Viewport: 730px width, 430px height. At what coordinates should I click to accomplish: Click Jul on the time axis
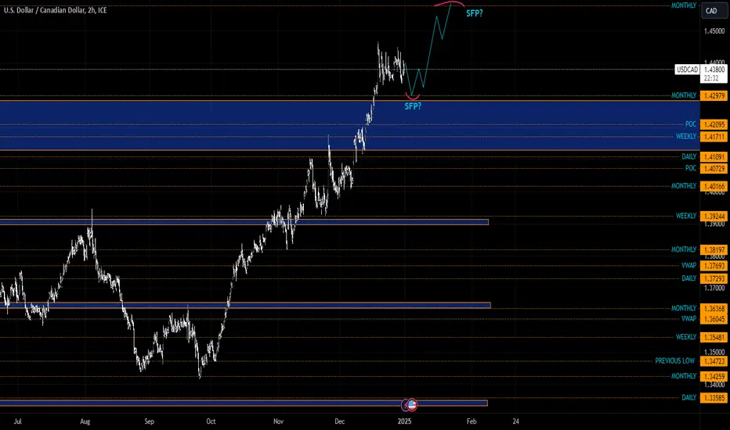18,421
